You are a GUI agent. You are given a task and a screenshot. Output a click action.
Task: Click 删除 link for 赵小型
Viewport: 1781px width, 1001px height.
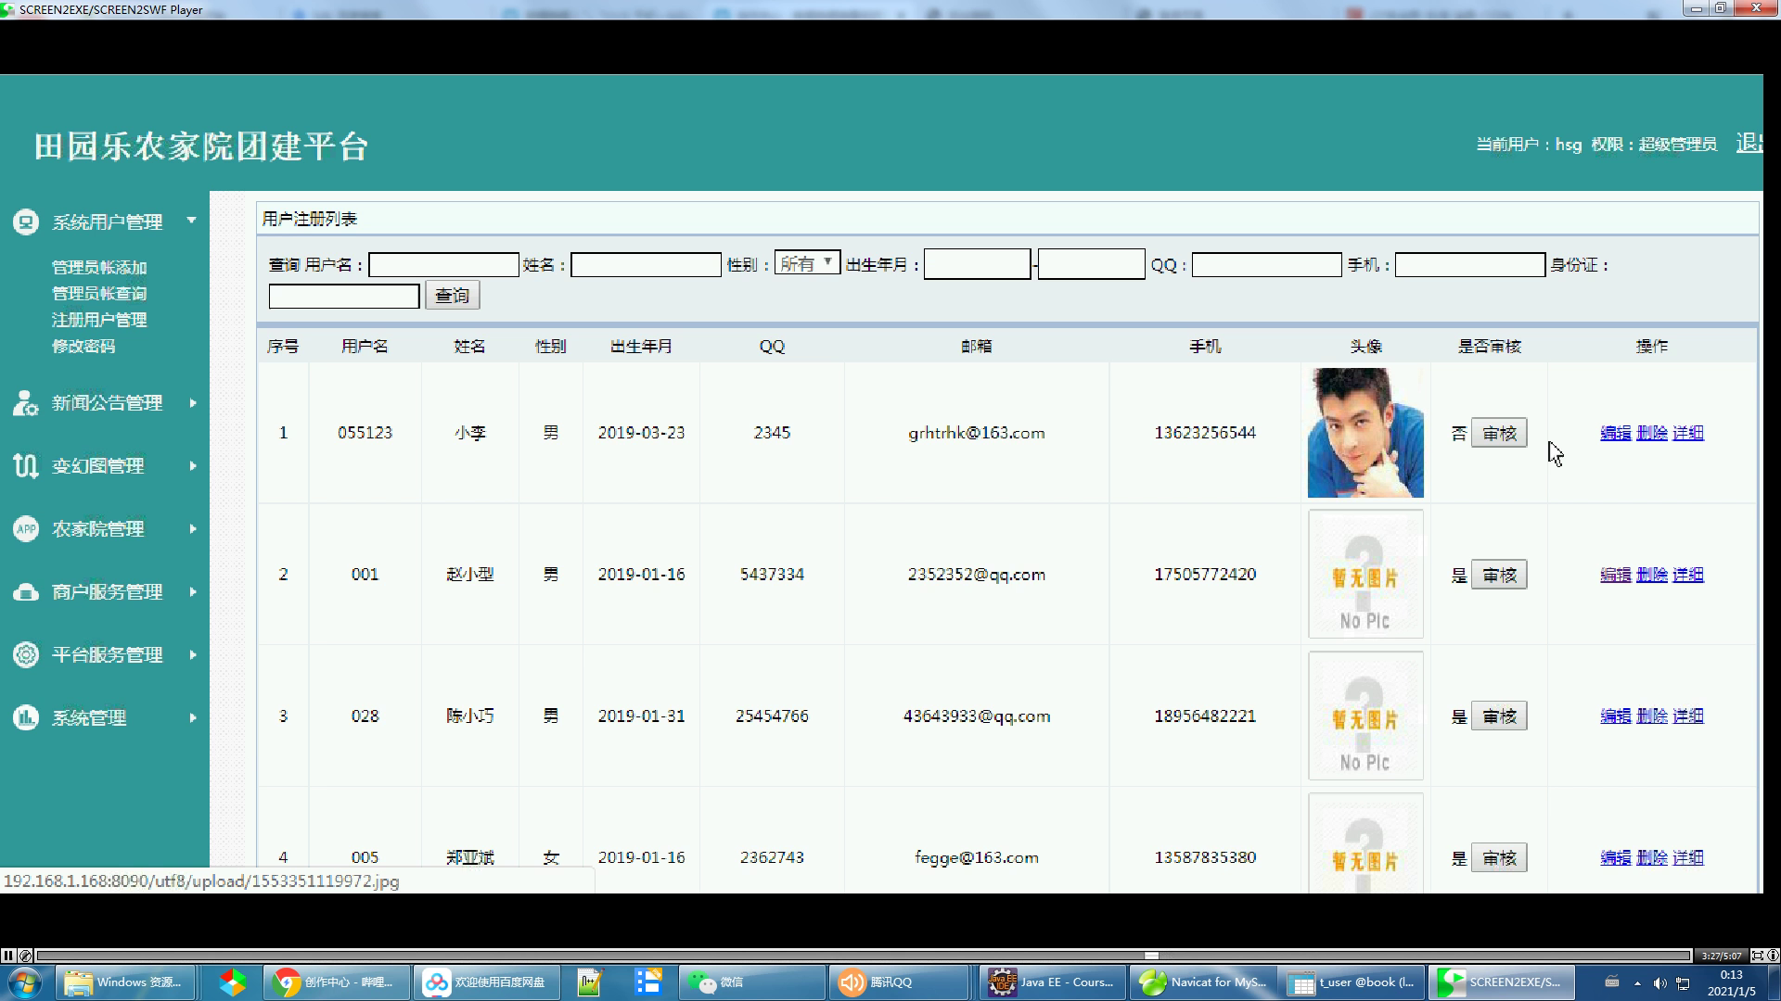click(x=1652, y=575)
